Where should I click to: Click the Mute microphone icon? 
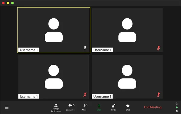(84, 106)
